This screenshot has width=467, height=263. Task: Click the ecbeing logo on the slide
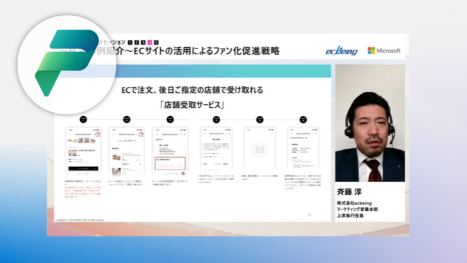pos(341,51)
